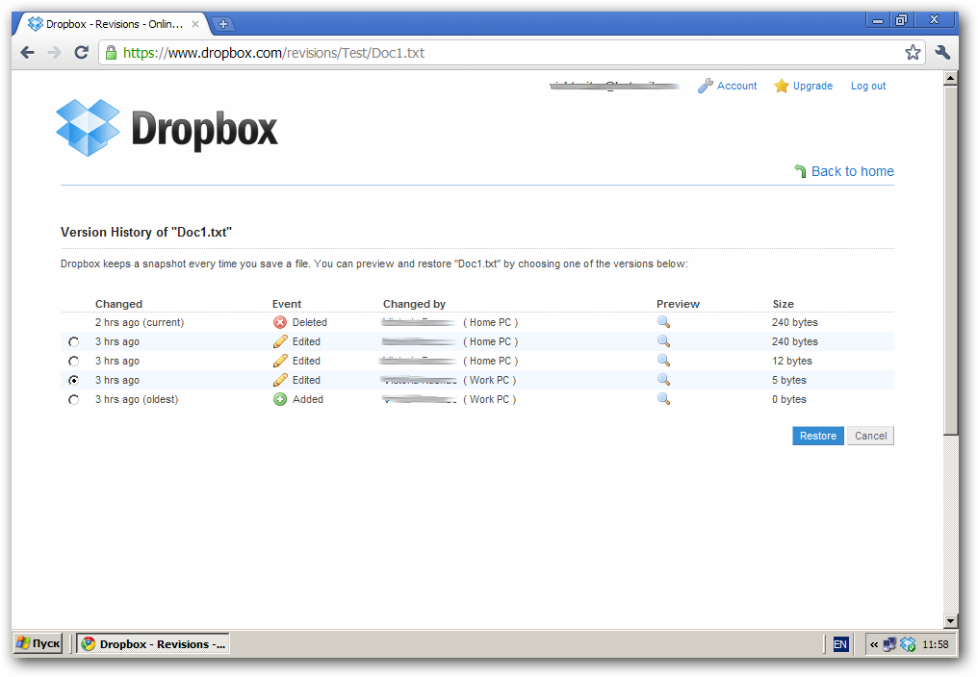Open the Chrome wrench menu
This screenshot has width=978, height=677.
point(942,52)
